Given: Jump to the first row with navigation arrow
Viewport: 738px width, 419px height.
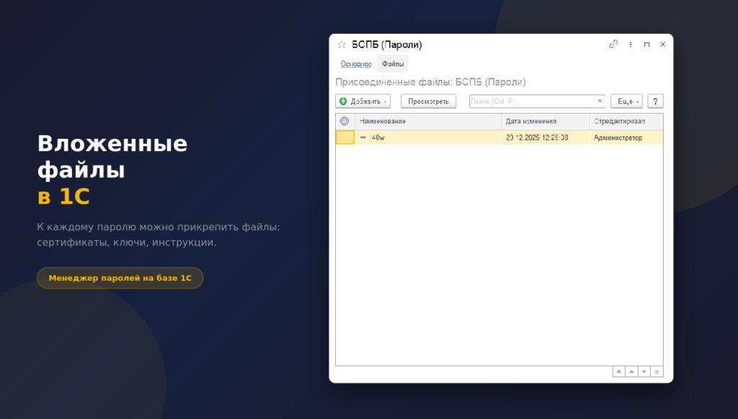Looking at the screenshot, I should [x=619, y=371].
